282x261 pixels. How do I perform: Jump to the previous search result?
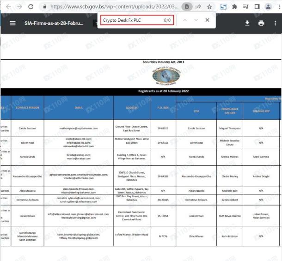tap(185, 20)
